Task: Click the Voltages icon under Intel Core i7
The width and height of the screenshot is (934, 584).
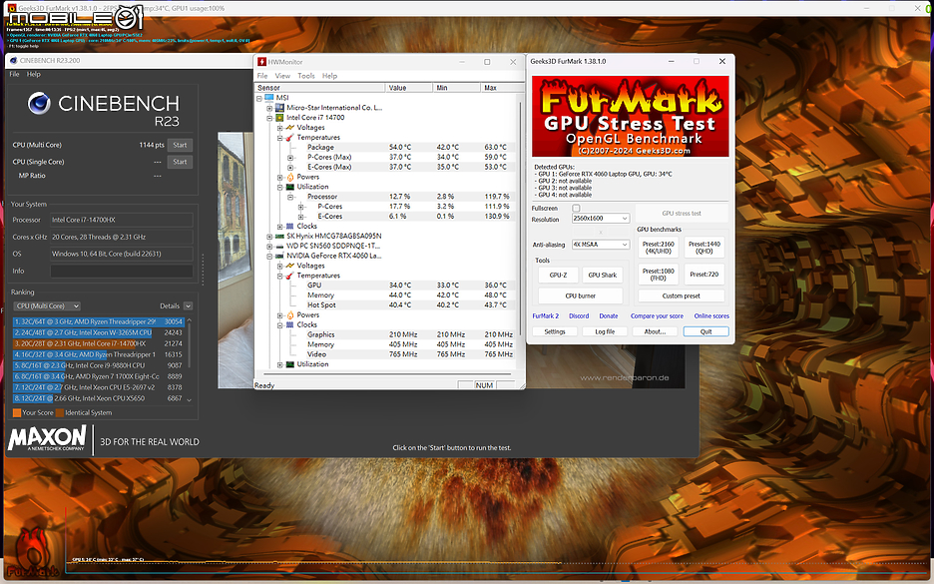Action: pyautogui.click(x=290, y=128)
